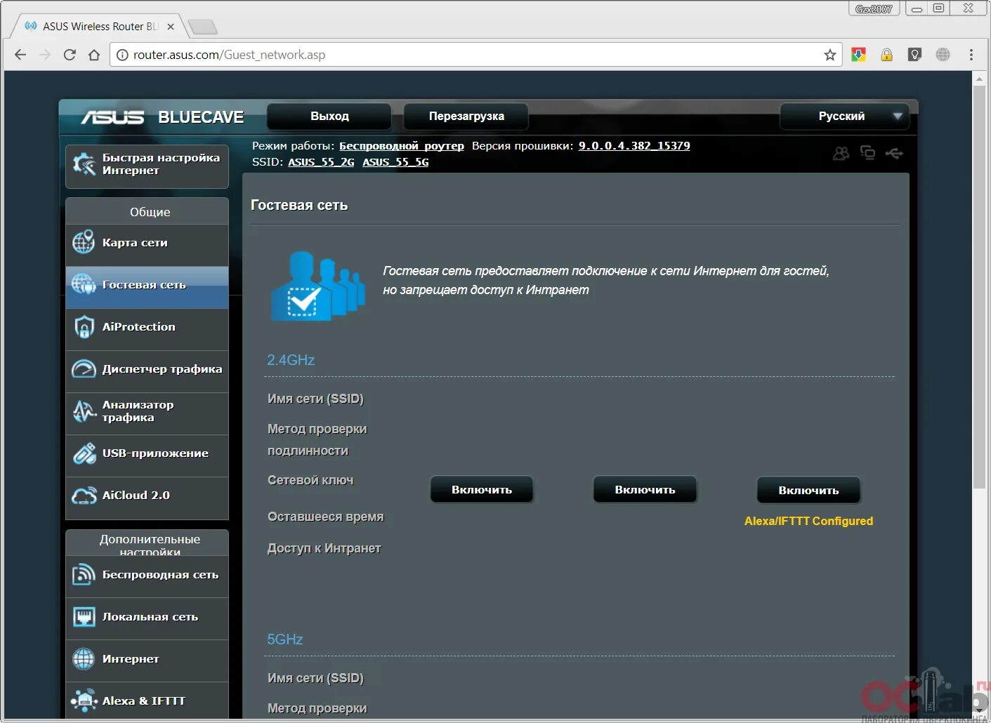This screenshot has height=723, width=991.
Task: Click the Traffic Manager gauge icon
Action: click(84, 369)
